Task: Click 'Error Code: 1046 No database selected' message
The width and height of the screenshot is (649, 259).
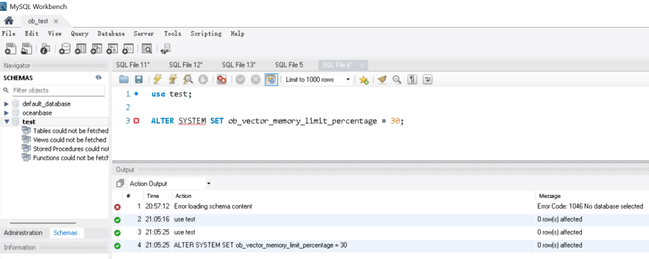Action: click(590, 206)
